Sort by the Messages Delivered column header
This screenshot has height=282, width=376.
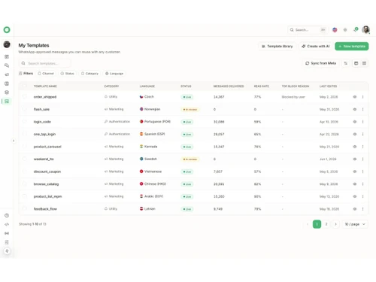click(x=229, y=86)
